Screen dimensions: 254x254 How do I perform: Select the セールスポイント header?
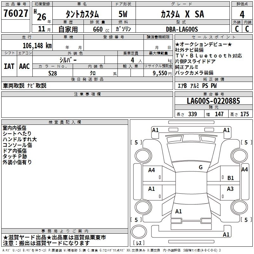(x=213, y=37)
